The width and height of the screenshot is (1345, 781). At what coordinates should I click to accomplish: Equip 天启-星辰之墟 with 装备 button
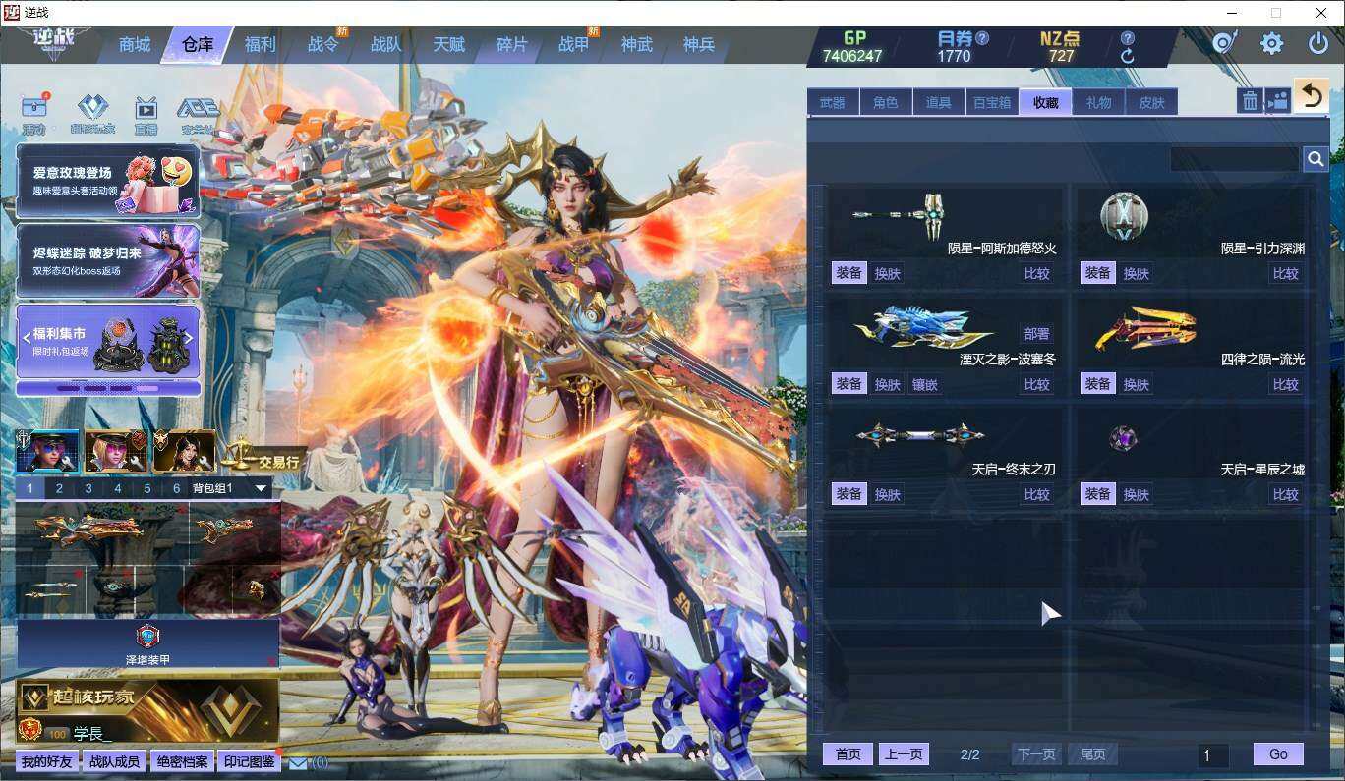pos(1098,494)
